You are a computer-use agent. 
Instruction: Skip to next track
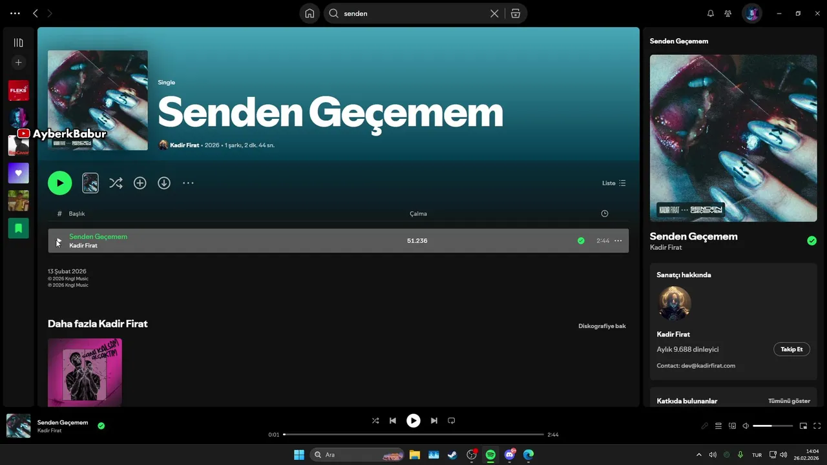(x=434, y=420)
